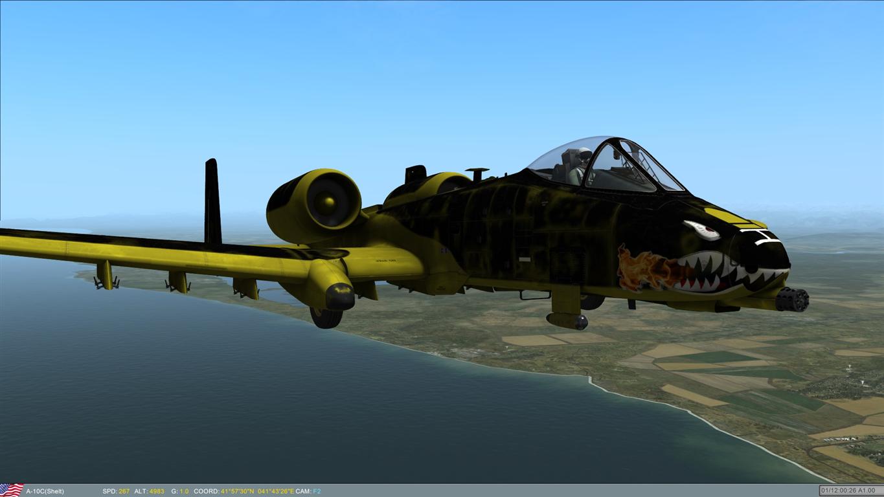Viewport: 884px width, 497px height.
Task: Click the ALT 4983 altitude readout
Action: 149,492
